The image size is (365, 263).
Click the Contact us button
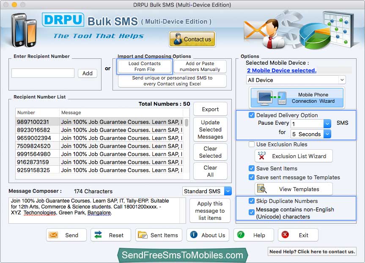point(192,39)
